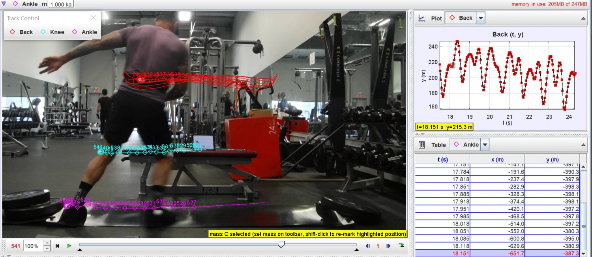The height and width of the screenshot is (257, 592).
Task: Click the plot title Back (t, y)
Action: point(508,34)
